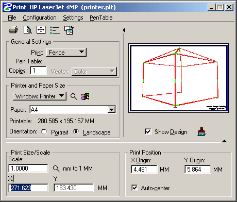
Task: Select Portrait orientation
Action: (x=44, y=132)
